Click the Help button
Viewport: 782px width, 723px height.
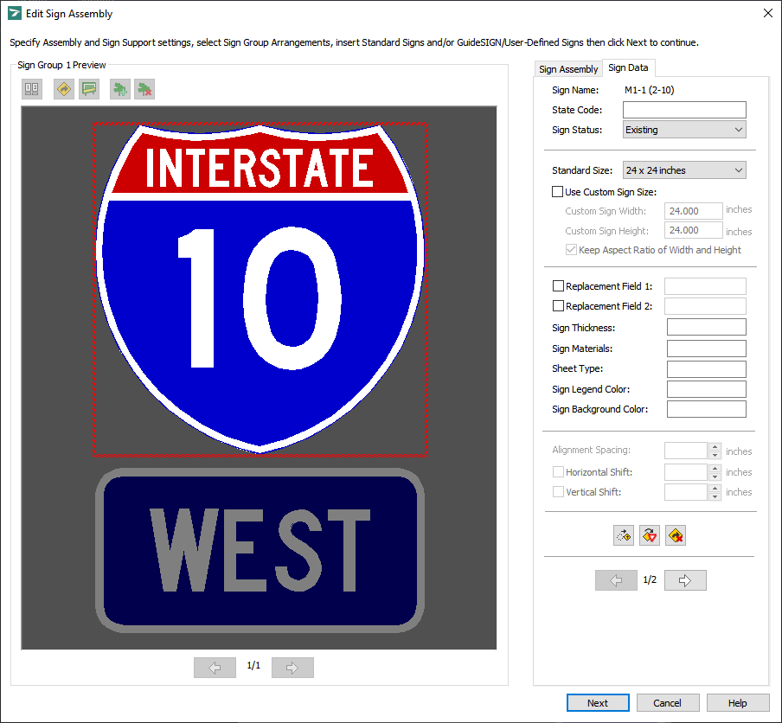(x=737, y=703)
